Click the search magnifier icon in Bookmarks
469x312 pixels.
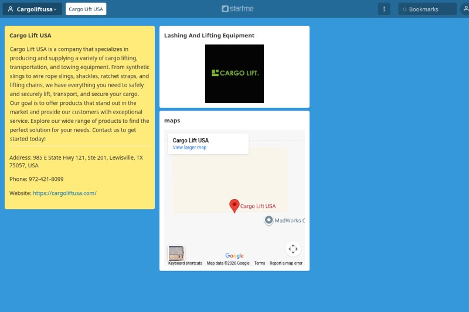pos(405,9)
